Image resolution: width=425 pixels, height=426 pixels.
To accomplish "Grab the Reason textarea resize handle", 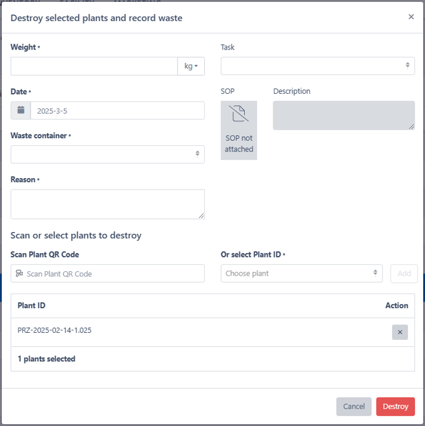I will pyautogui.click(x=201, y=216).
